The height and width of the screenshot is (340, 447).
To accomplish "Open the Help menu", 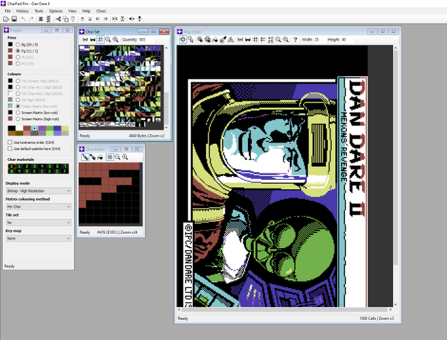I will [86, 11].
